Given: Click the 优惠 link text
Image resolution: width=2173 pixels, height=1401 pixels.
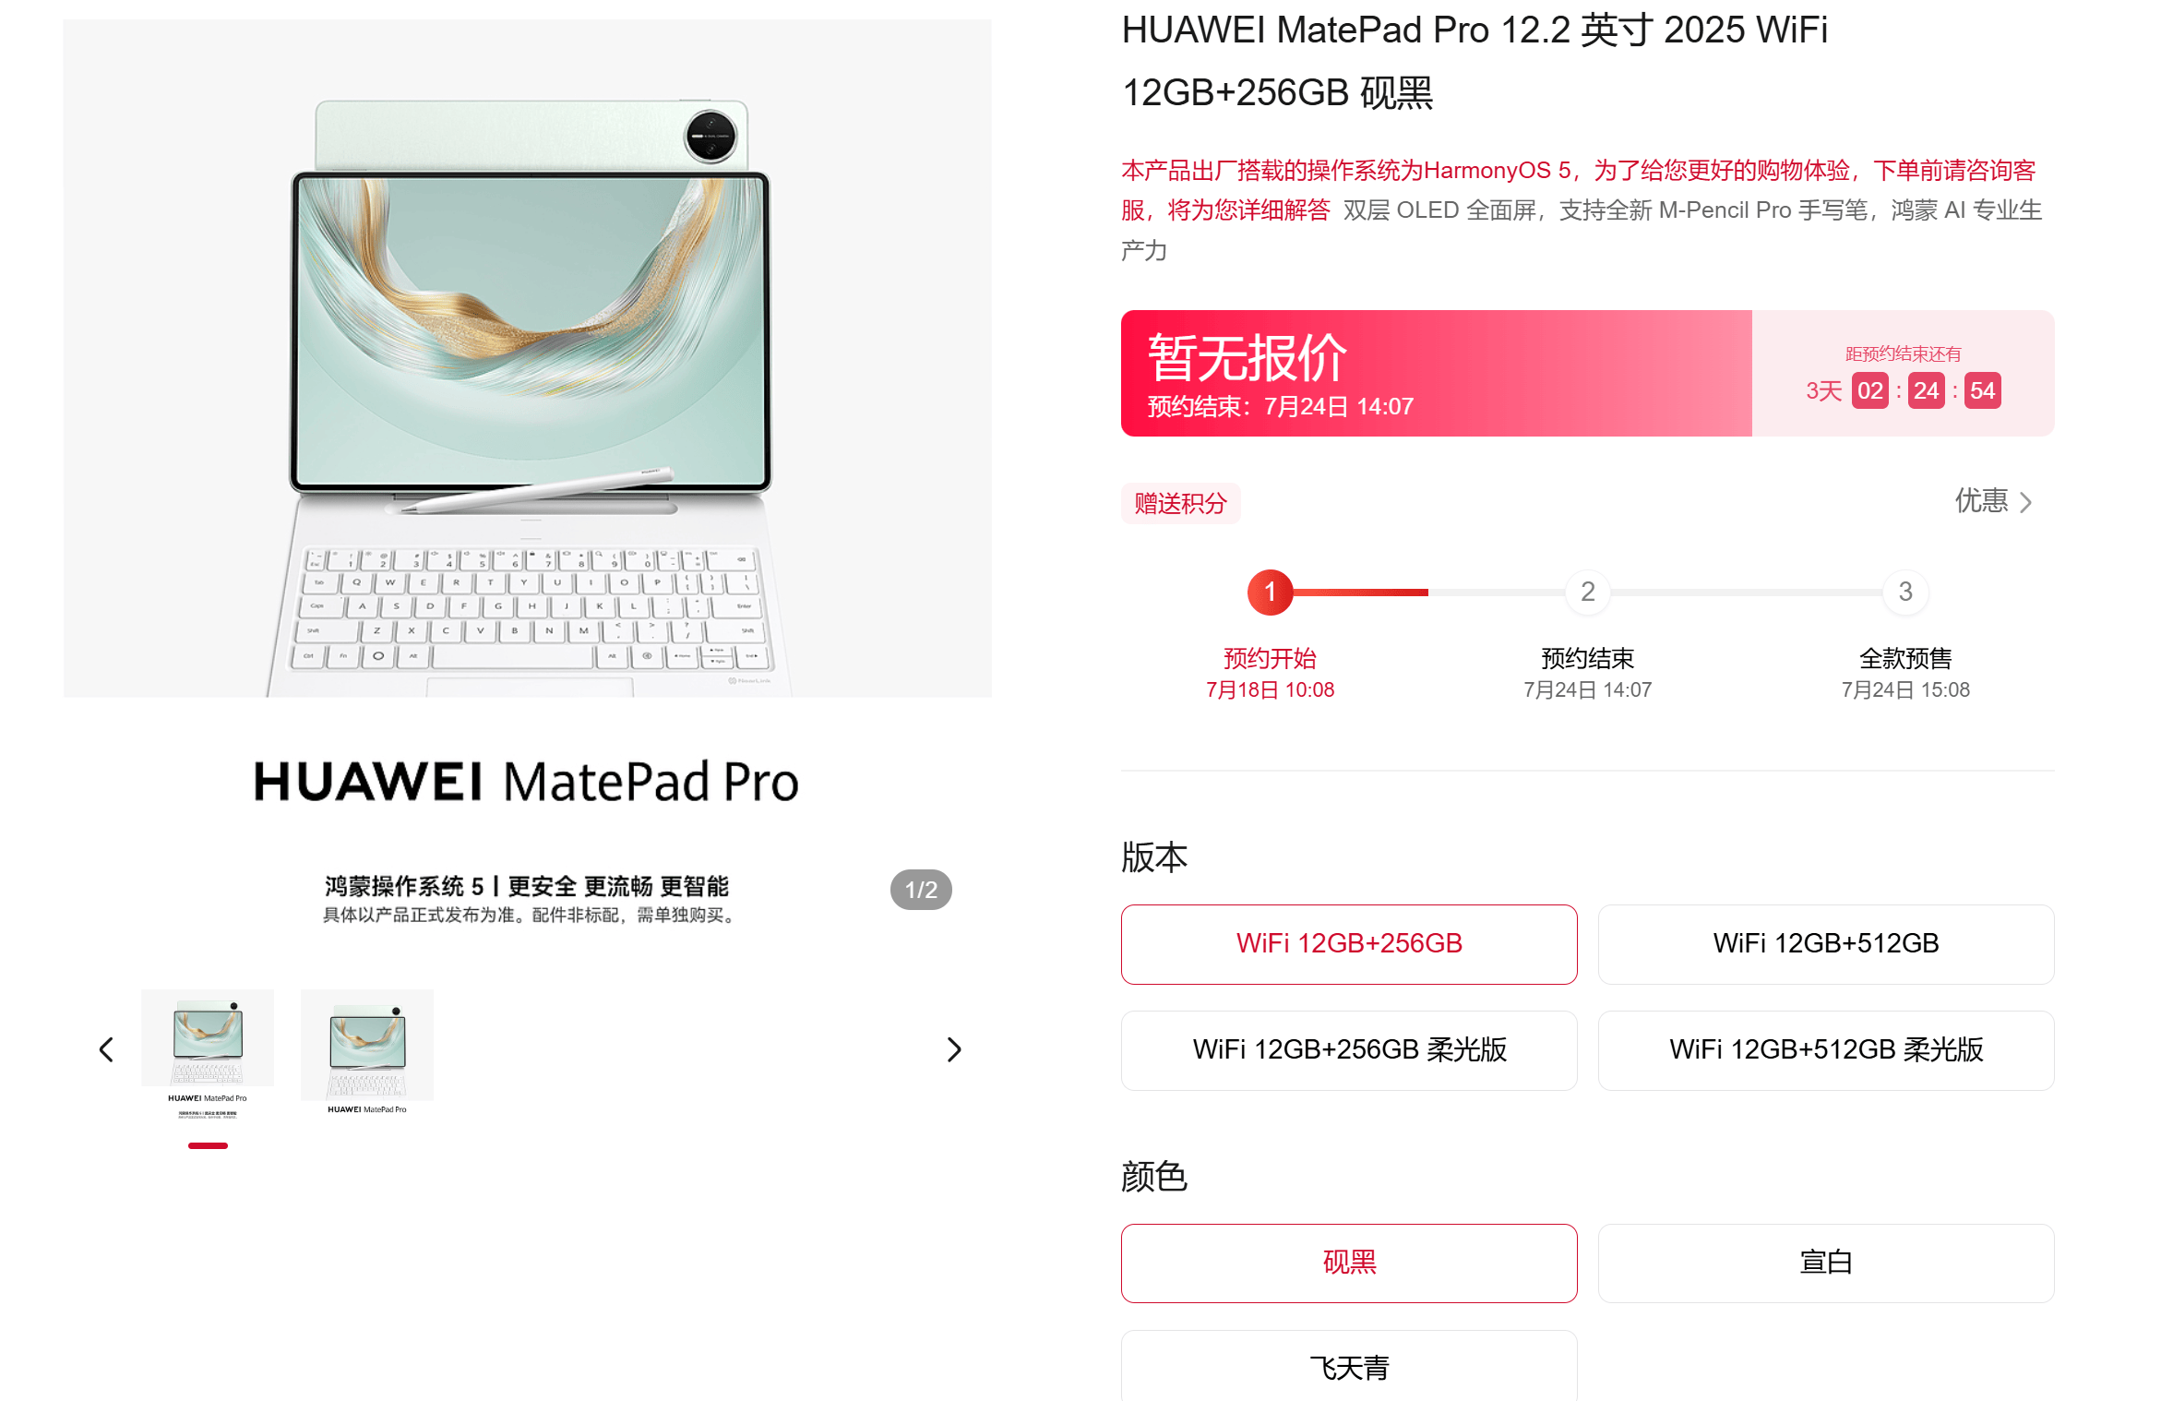Looking at the screenshot, I should (x=1981, y=501).
